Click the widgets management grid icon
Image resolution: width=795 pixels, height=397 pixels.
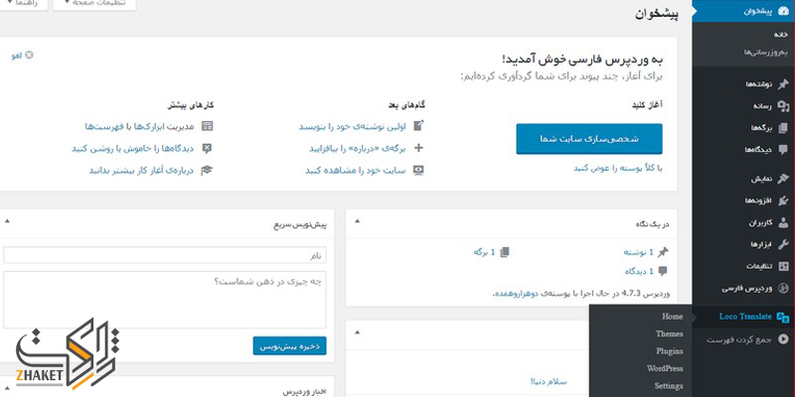(x=207, y=126)
